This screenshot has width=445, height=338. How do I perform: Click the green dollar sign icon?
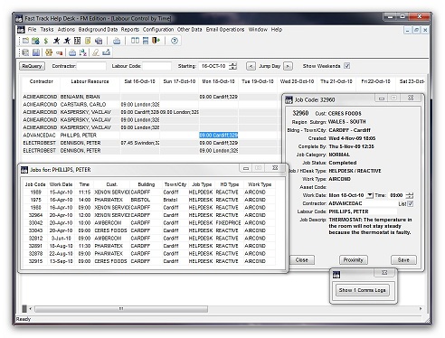[46, 41]
